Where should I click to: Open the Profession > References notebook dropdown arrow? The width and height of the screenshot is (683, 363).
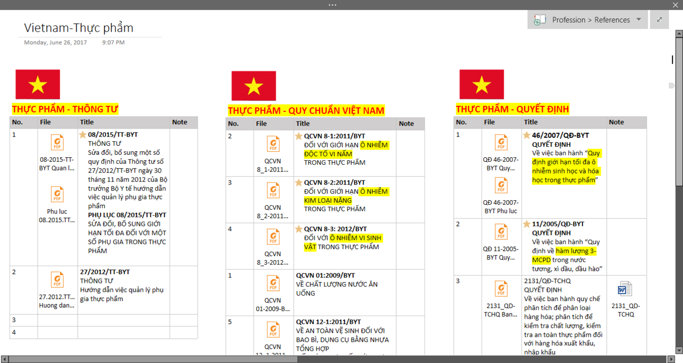coord(639,20)
